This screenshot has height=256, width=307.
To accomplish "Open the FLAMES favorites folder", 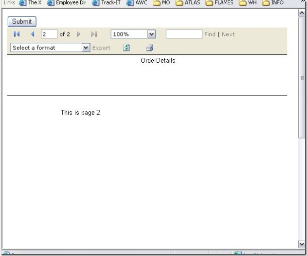I will point(219,3).
